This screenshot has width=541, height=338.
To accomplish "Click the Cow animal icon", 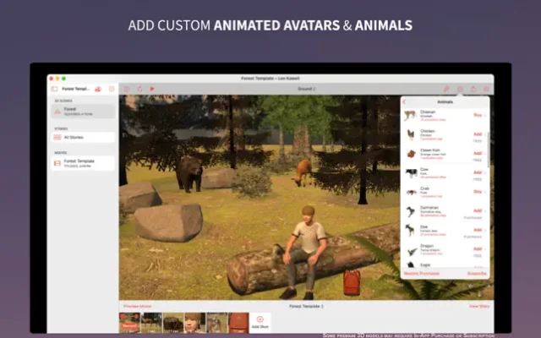I will (x=410, y=173).
